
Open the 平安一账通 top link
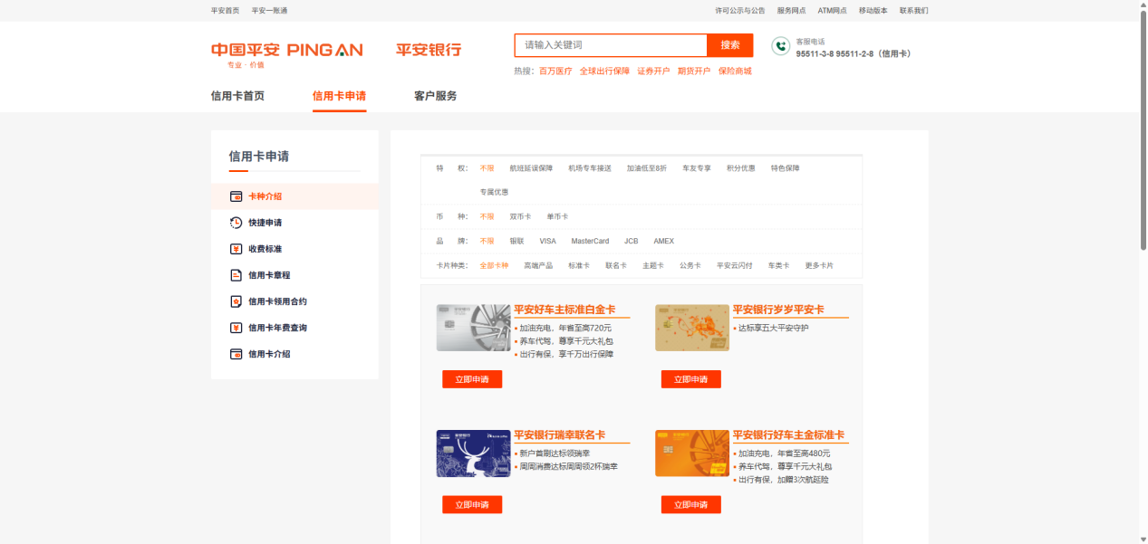(269, 11)
